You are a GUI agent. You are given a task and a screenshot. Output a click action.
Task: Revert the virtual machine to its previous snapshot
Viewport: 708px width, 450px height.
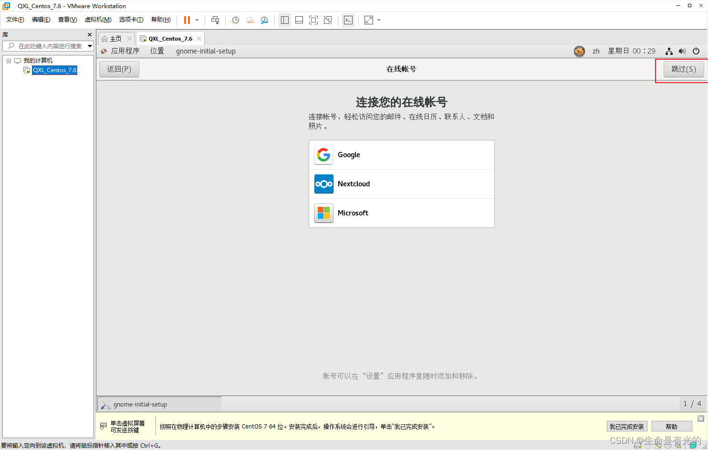(x=250, y=20)
